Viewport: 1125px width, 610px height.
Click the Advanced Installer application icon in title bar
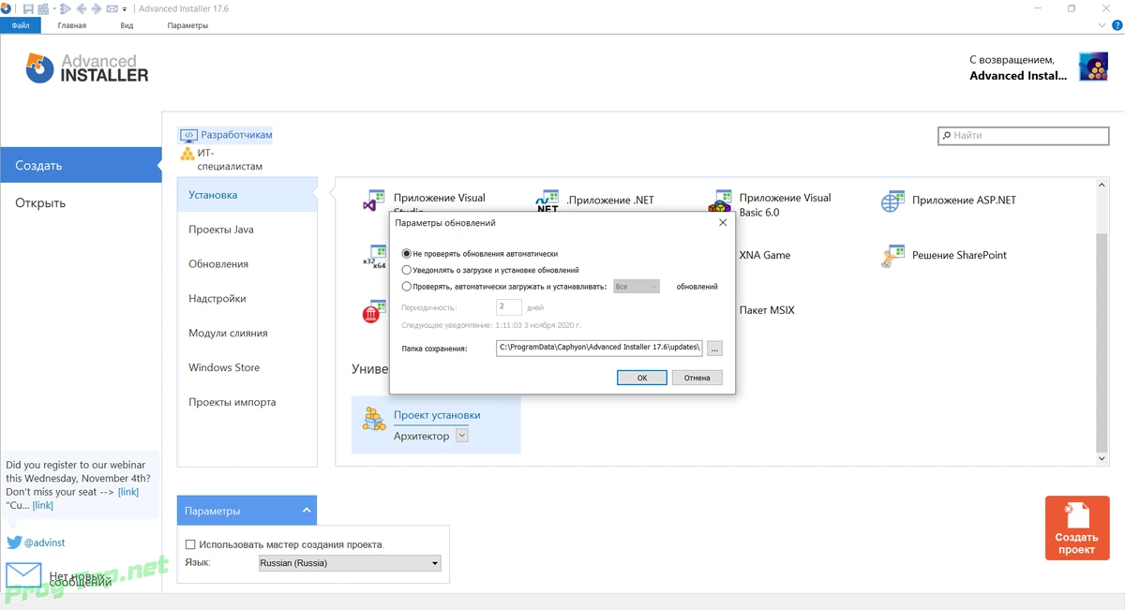click(7, 8)
